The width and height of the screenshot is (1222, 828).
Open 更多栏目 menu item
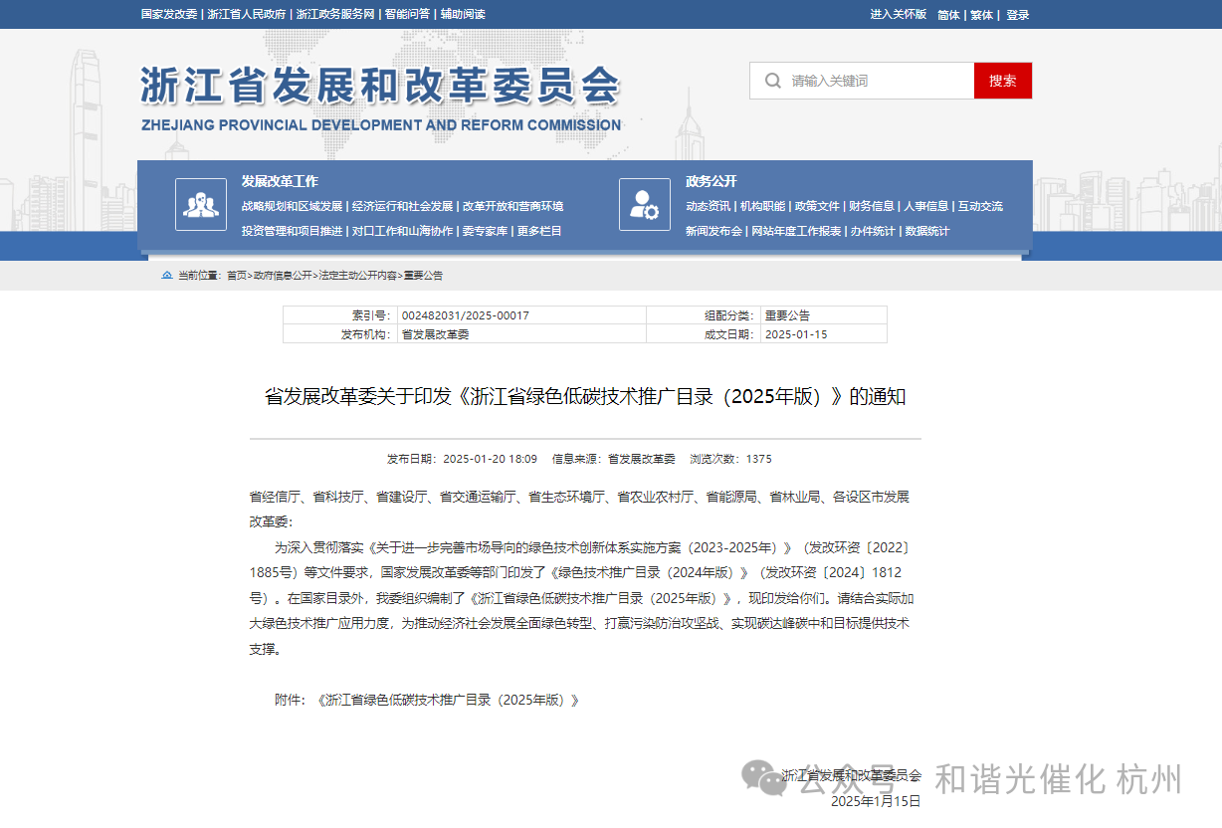(539, 231)
